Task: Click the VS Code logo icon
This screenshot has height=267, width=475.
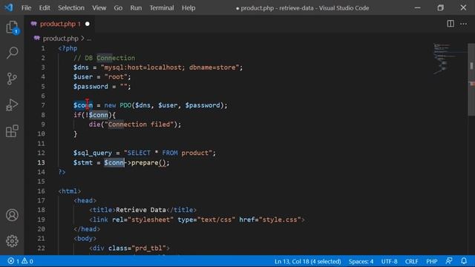Action: point(9,7)
